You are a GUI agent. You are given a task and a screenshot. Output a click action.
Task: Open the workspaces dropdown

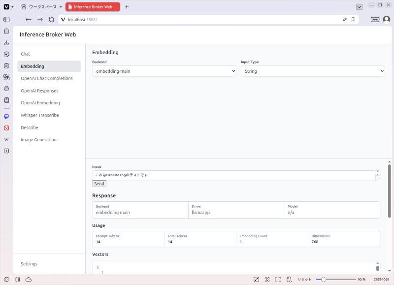pyautogui.click(x=42, y=7)
